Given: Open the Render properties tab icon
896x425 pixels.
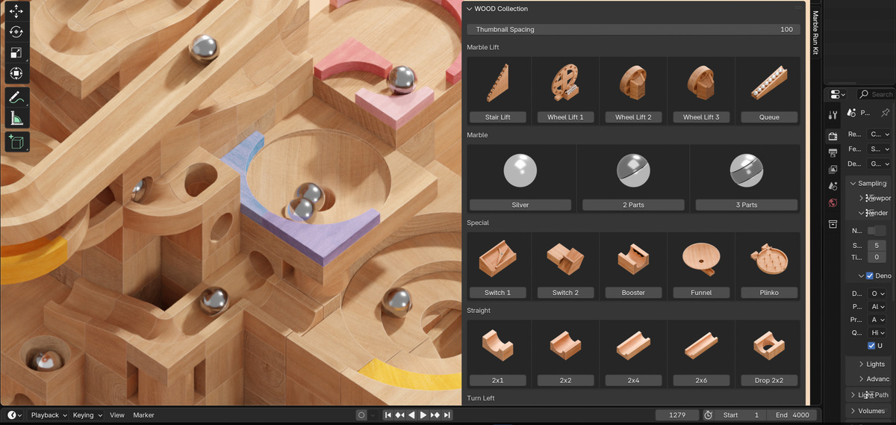Looking at the screenshot, I should coord(833,136).
